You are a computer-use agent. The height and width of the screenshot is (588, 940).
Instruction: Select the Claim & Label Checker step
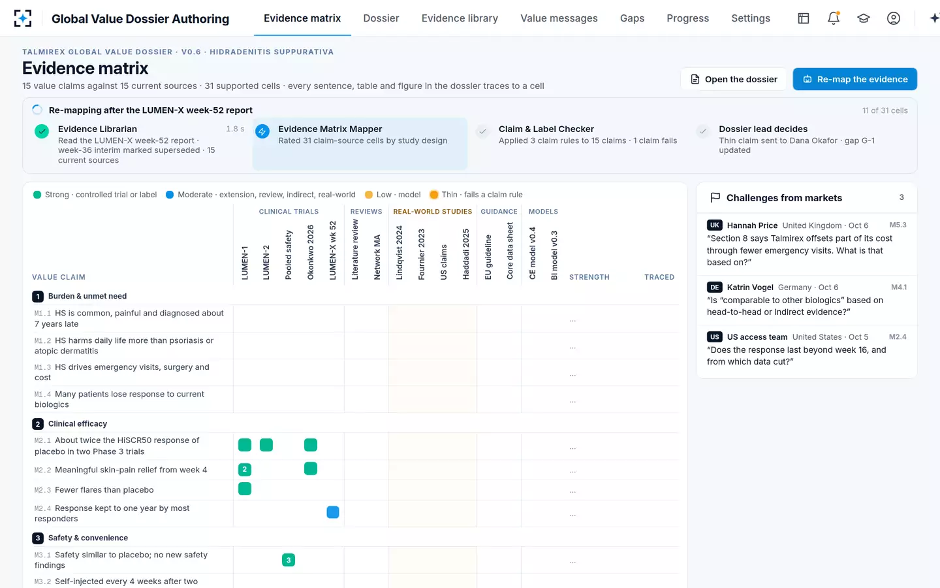(x=580, y=144)
